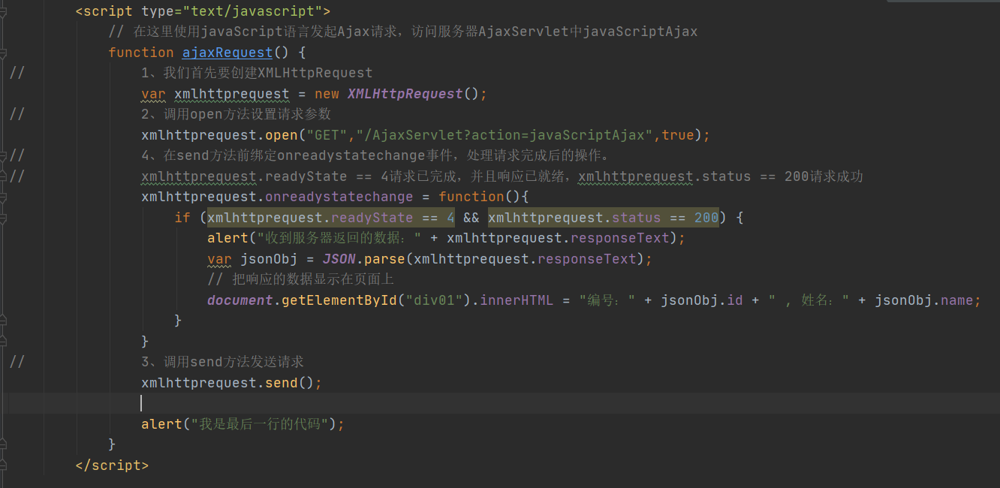Click the xmlhttprequest.send() call
Viewport: 1000px width, 488px height.
click(x=231, y=383)
